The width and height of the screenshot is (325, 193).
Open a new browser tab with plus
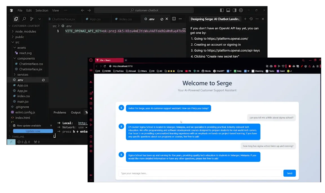click(x=126, y=60)
